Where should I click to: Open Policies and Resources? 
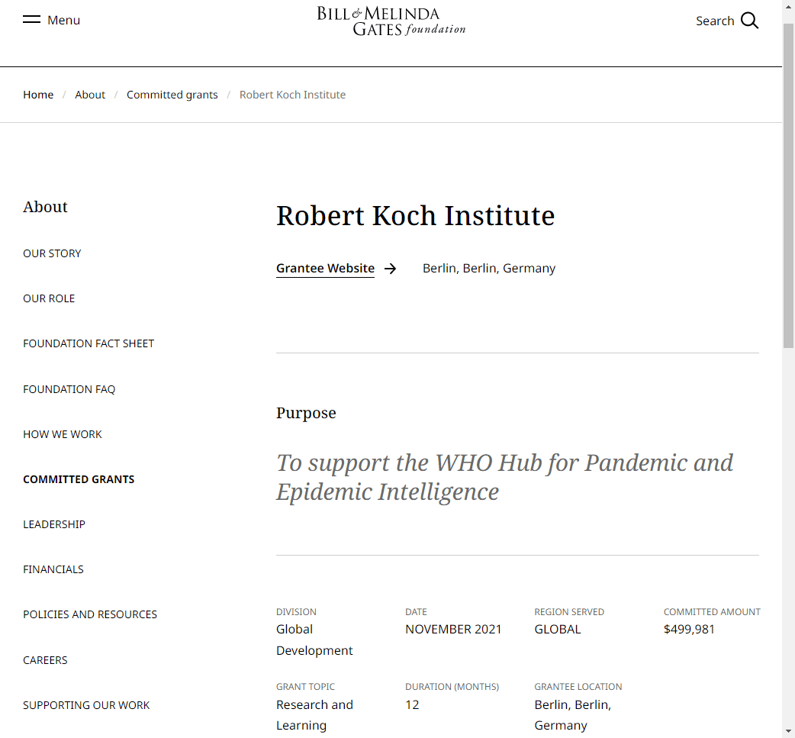coord(90,615)
